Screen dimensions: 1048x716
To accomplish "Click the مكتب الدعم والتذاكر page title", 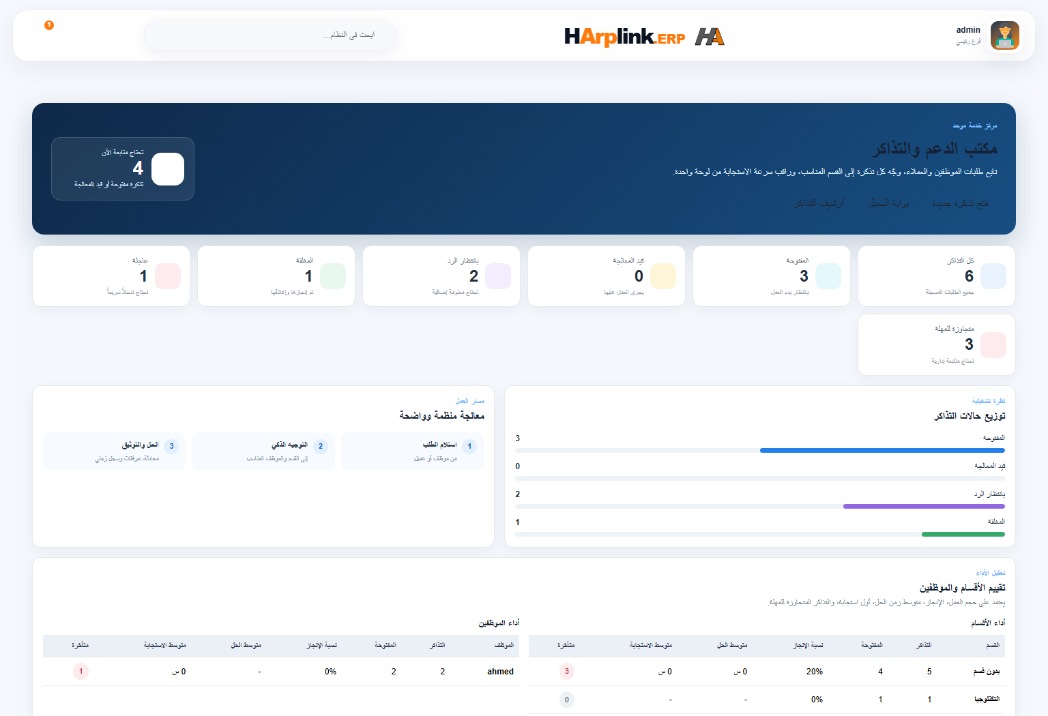I will pos(935,149).
